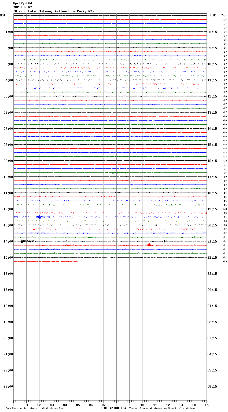Image resolution: width=228 pixels, height=412 pixels.
Task: Click the red seismic burst on the 14:15 trace
Action: coord(149,245)
